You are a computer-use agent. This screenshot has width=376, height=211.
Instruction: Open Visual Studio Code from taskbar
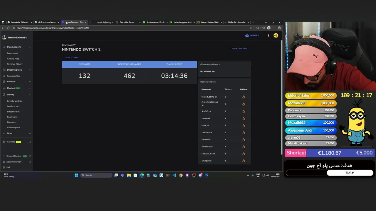click(x=174, y=175)
